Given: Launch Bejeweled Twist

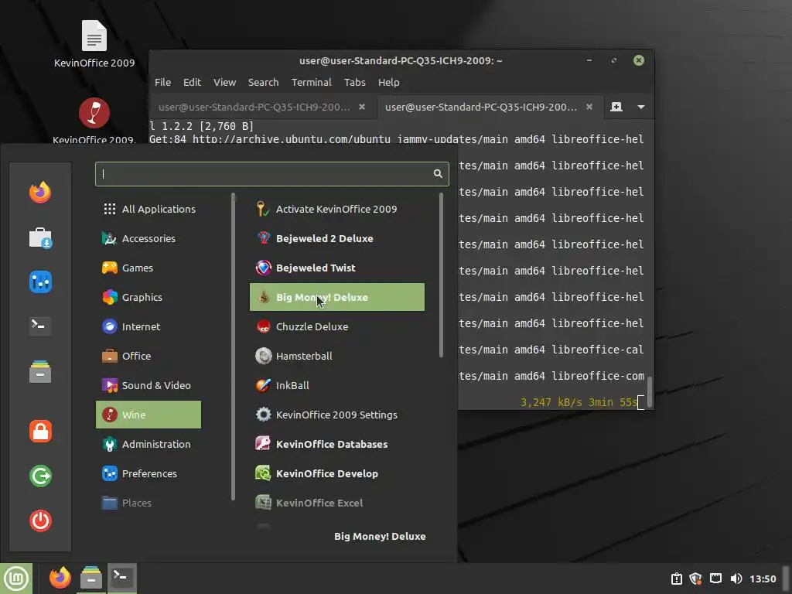Looking at the screenshot, I should tap(337, 268).
